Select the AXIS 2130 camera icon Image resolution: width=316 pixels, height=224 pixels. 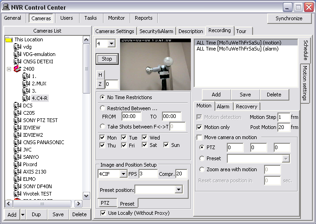[x=18, y=172]
